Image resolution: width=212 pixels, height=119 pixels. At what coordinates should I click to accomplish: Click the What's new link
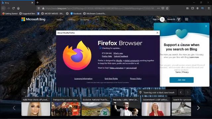(118, 53)
